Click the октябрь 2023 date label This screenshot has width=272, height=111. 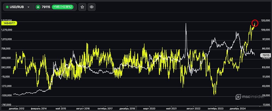(x=215, y=109)
